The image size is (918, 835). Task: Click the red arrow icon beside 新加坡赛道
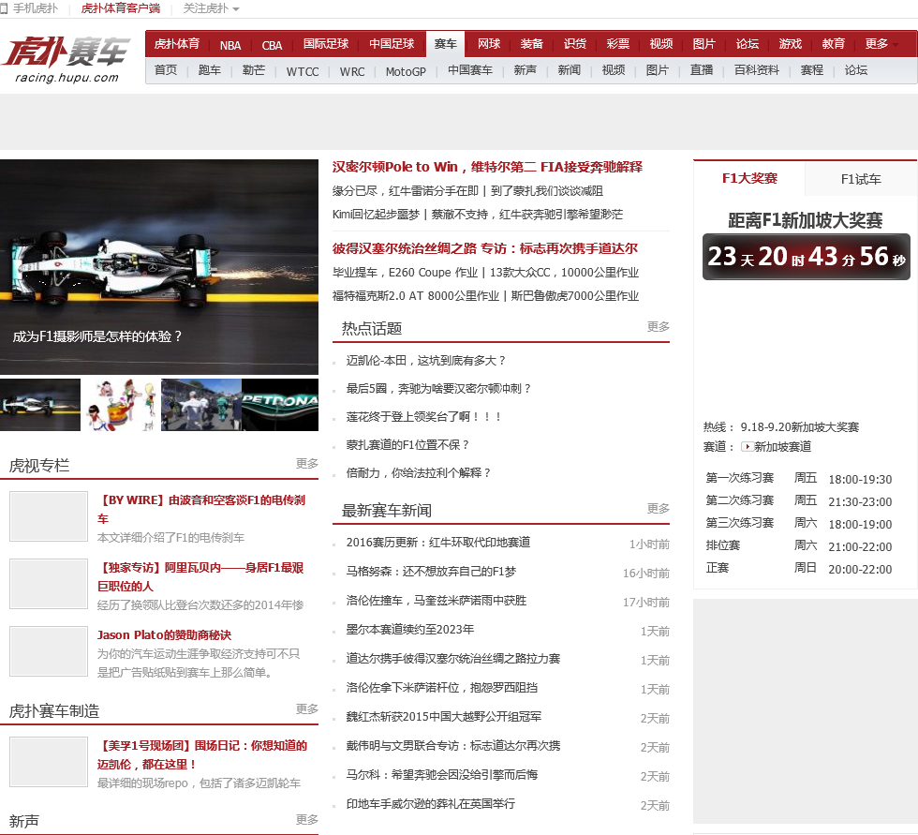[747, 447]
